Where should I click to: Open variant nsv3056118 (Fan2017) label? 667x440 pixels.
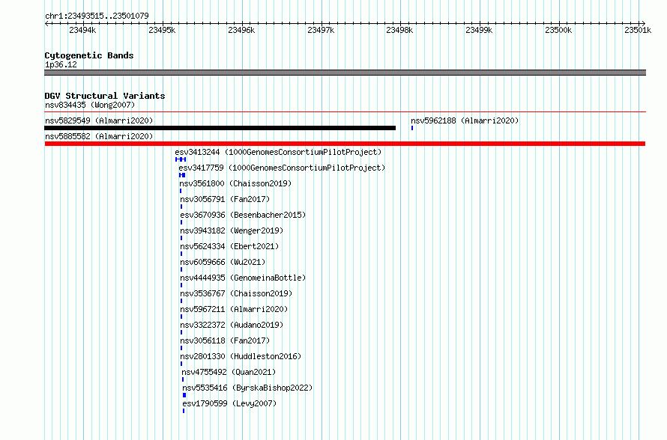click(x=225, y=340)
